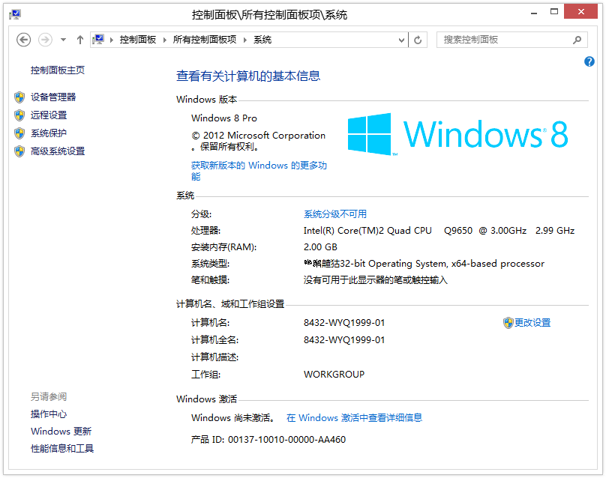606x478 pixels.
Task: Open 获取新版本的 Windows 的更多功能 link
Action: click(x=259, y=171)
